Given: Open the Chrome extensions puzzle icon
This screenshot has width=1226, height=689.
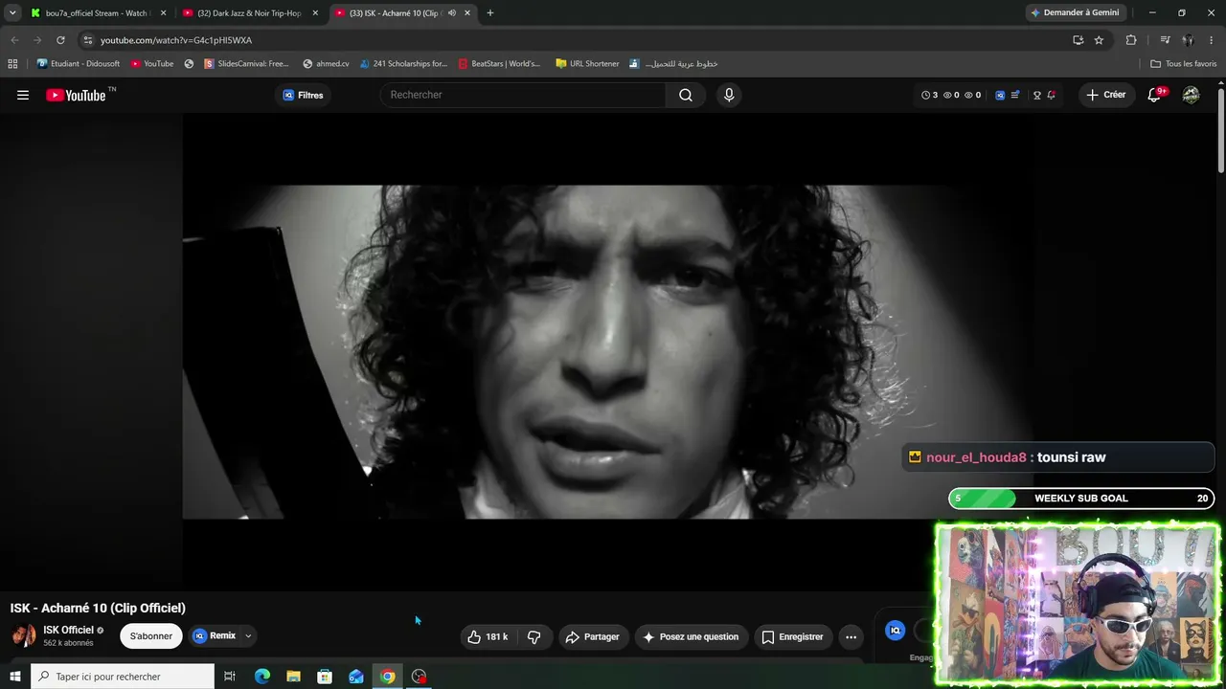Looking at the screenshot, I should [1131, 40].
